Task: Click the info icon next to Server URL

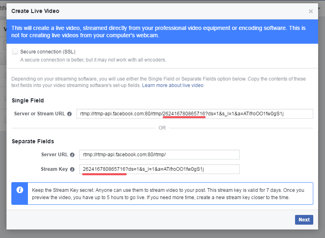Action: click(x=72, y=155)
